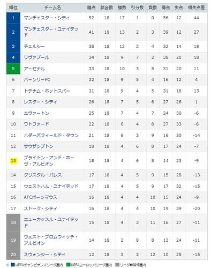Click the 勝点 column header

coord(91,8)
